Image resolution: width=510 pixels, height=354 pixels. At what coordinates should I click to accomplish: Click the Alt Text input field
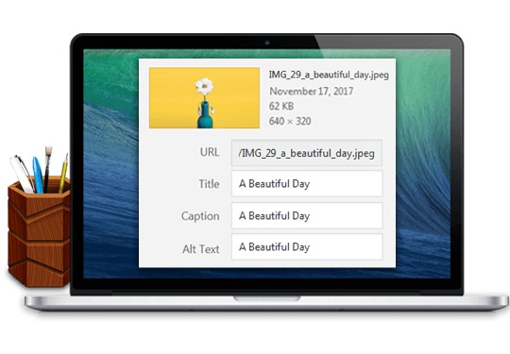tap(307, 246)
